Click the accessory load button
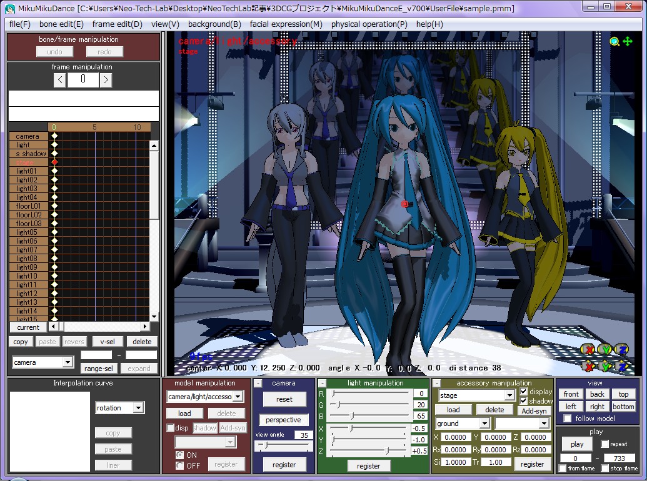647x481 pixels. 453,410
